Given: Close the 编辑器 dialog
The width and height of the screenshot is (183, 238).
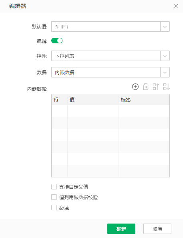Looking at the screenshot, I should (x=176, y=6).
